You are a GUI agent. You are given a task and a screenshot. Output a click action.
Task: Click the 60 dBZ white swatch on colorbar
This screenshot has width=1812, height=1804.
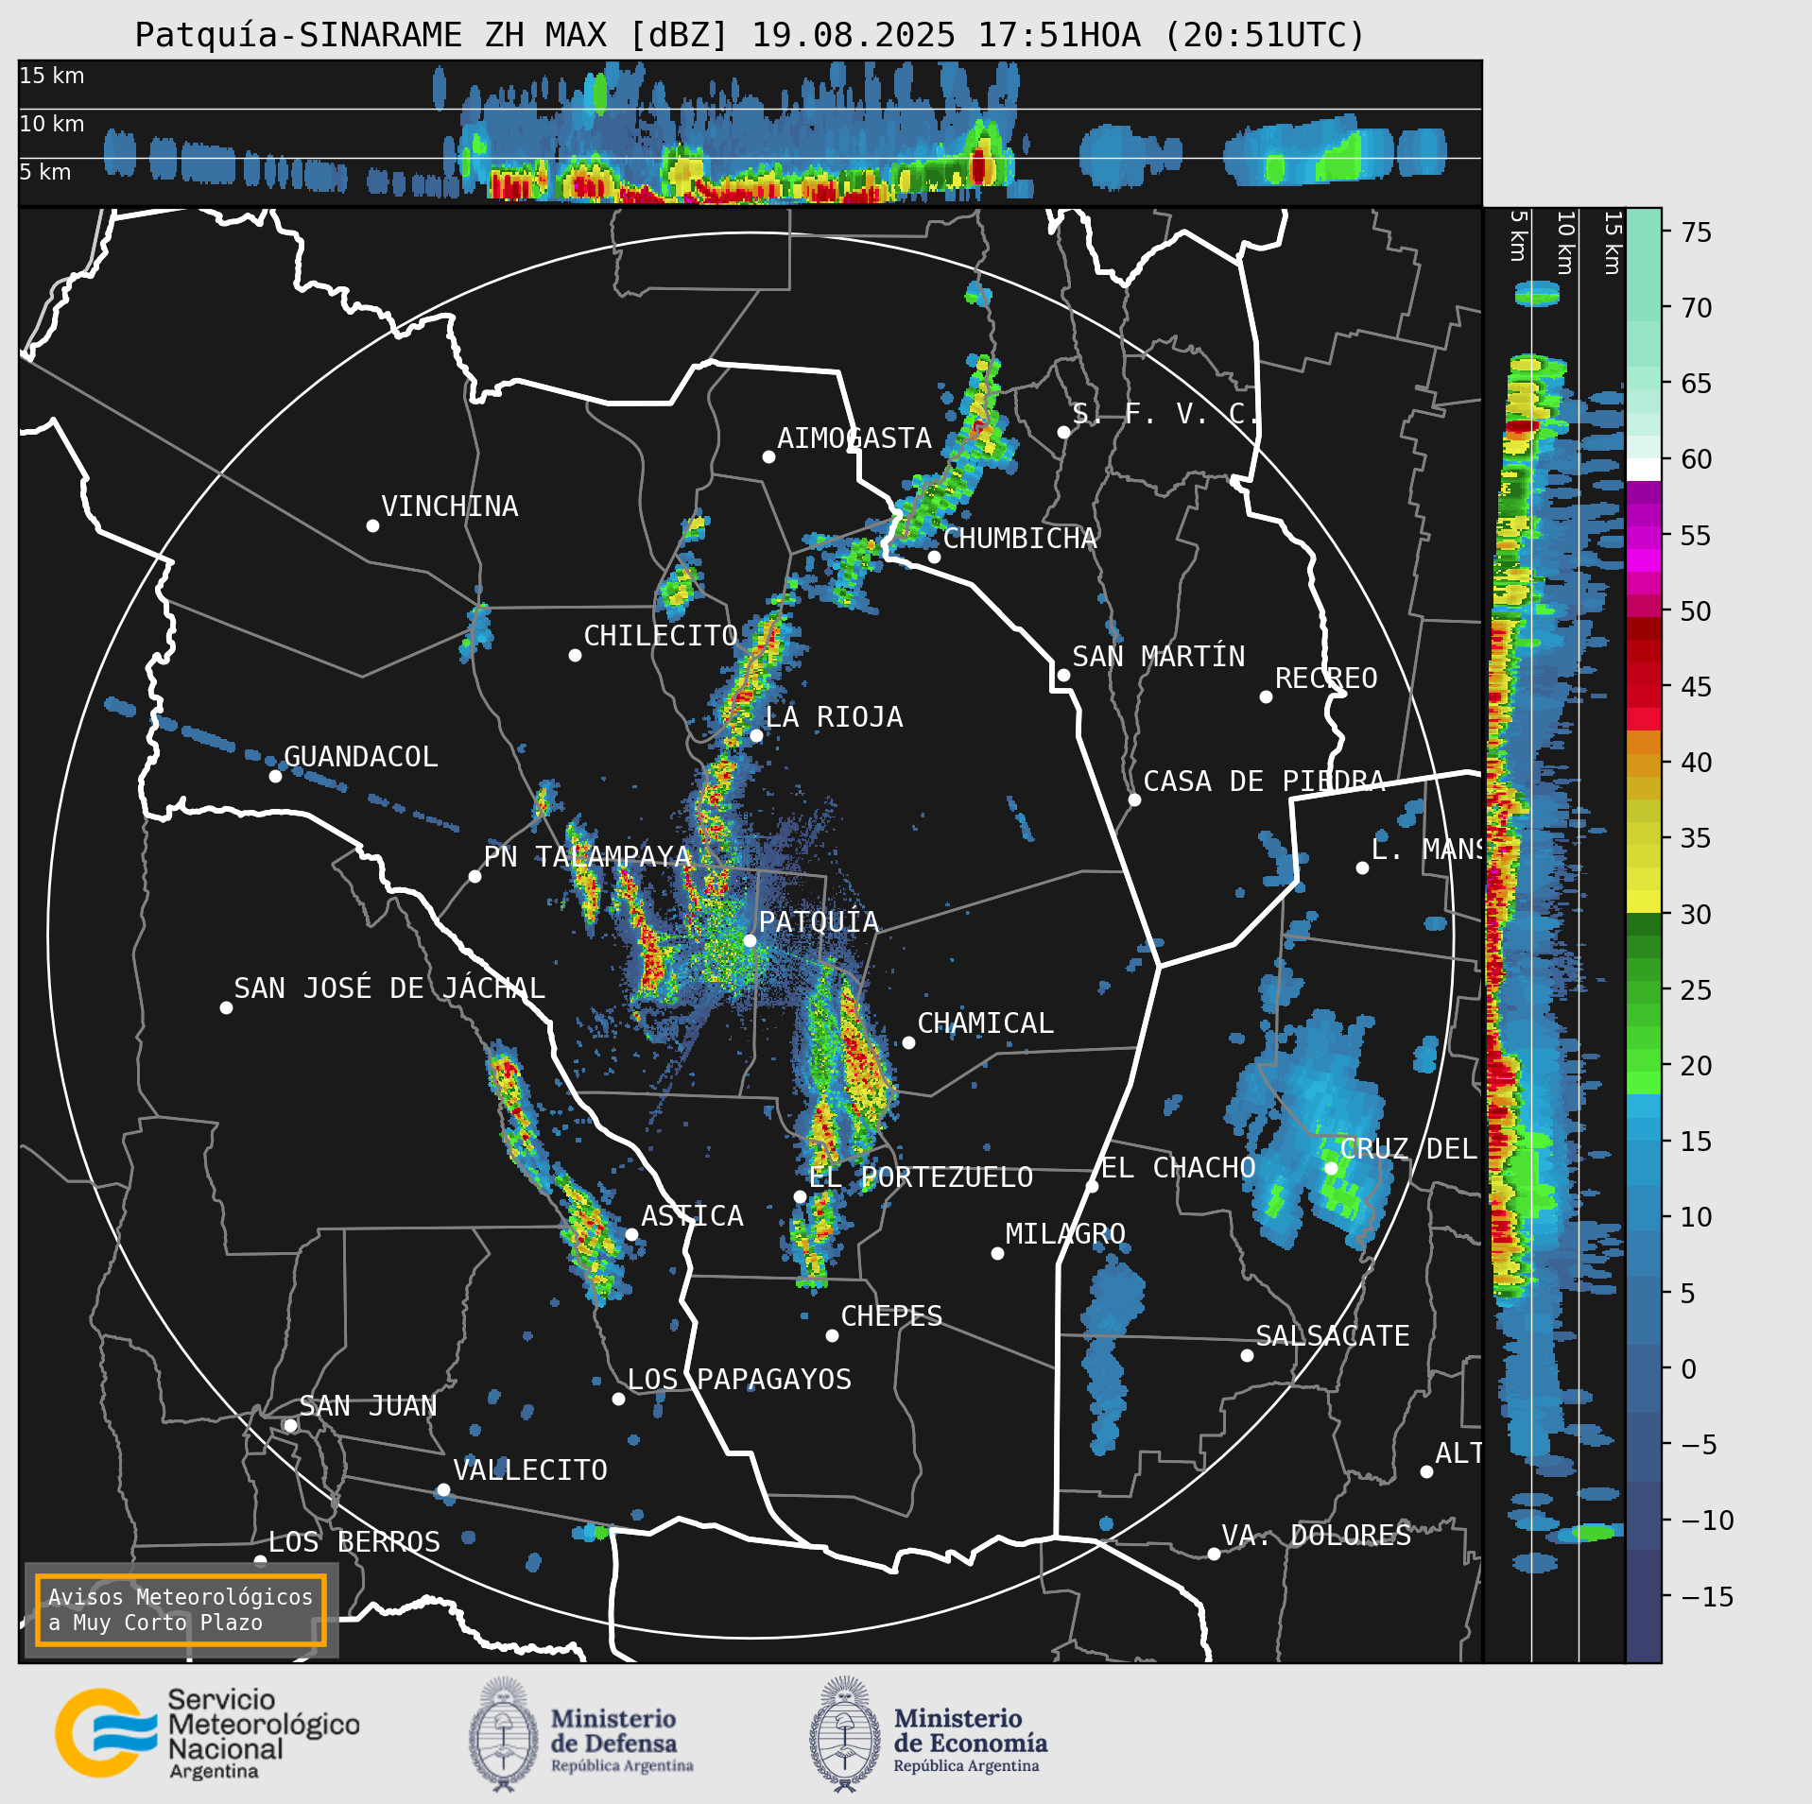1644,470
